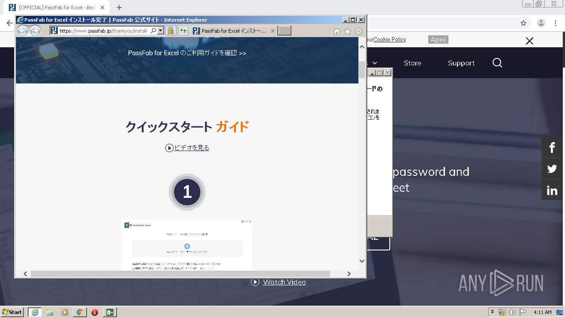Click the volume speaker tray icon
Screen dimensions: 565x318
[x=512, y=312]
